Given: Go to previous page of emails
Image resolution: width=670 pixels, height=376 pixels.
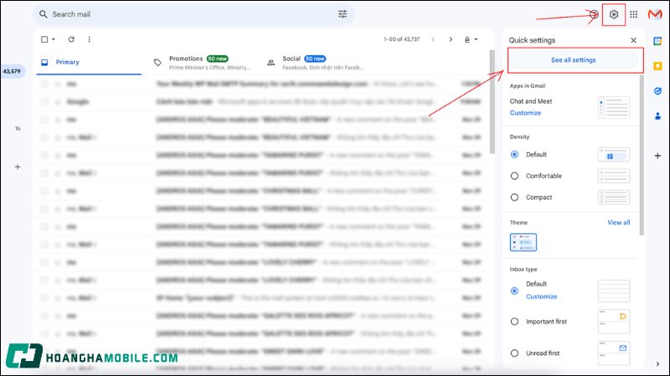Looking at the screenshot, I should (433, 39).
